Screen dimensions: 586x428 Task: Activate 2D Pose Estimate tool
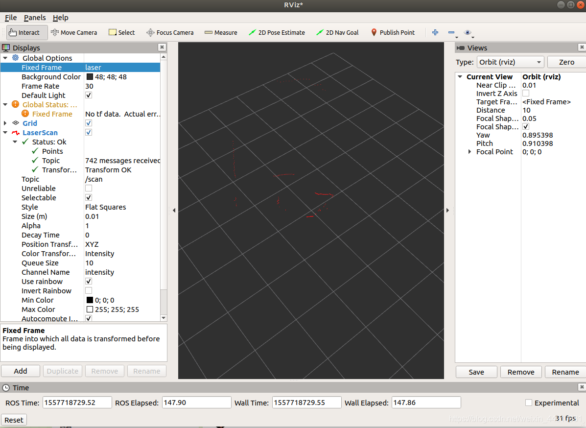(277, 32)
